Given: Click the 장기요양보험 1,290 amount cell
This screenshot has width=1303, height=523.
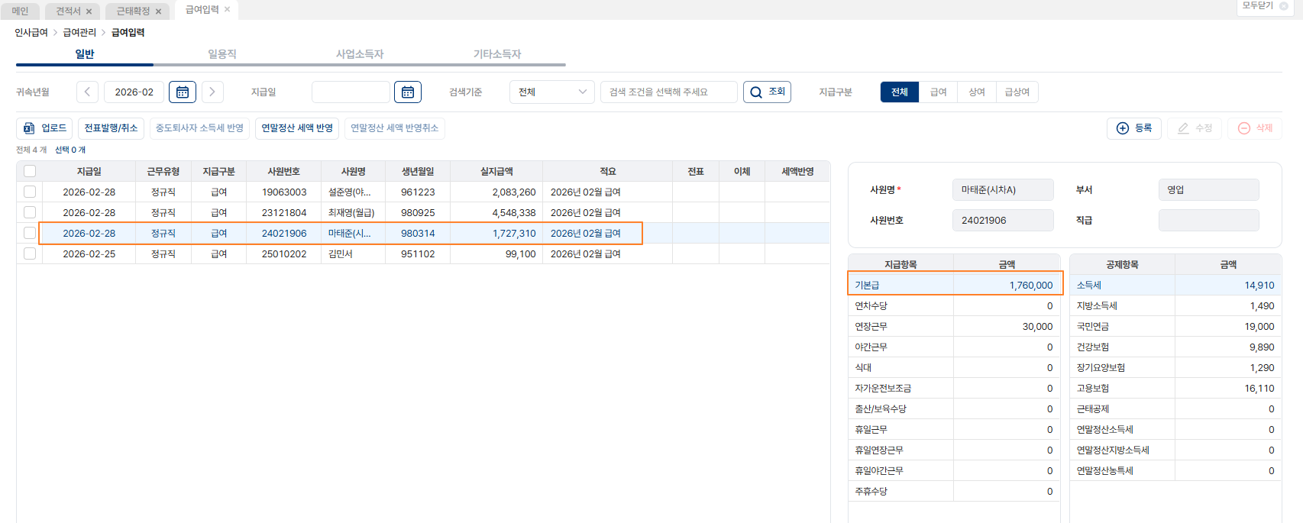Looking at the screenshot, I should pyautogui.click(x=1228, y=367).
